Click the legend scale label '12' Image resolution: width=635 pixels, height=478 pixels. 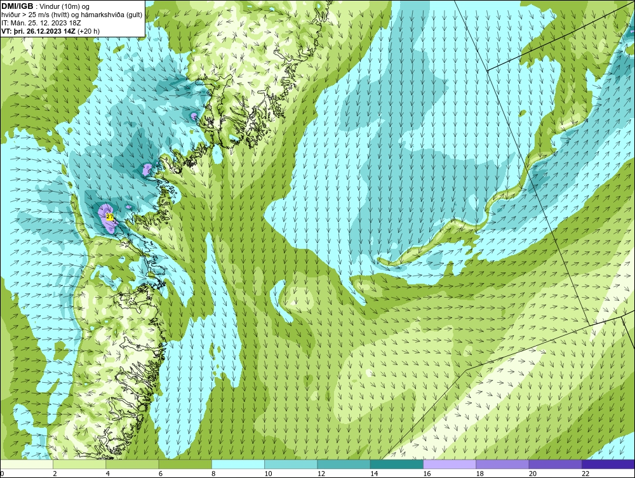pos(321,474)
